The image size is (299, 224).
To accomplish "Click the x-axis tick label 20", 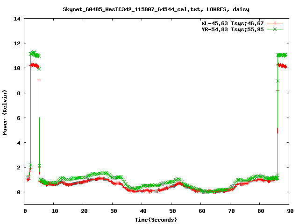I will pyautogui.click(x=84, y=211).
